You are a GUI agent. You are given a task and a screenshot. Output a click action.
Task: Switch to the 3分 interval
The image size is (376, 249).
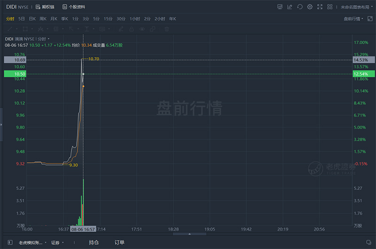coord(86,19)
